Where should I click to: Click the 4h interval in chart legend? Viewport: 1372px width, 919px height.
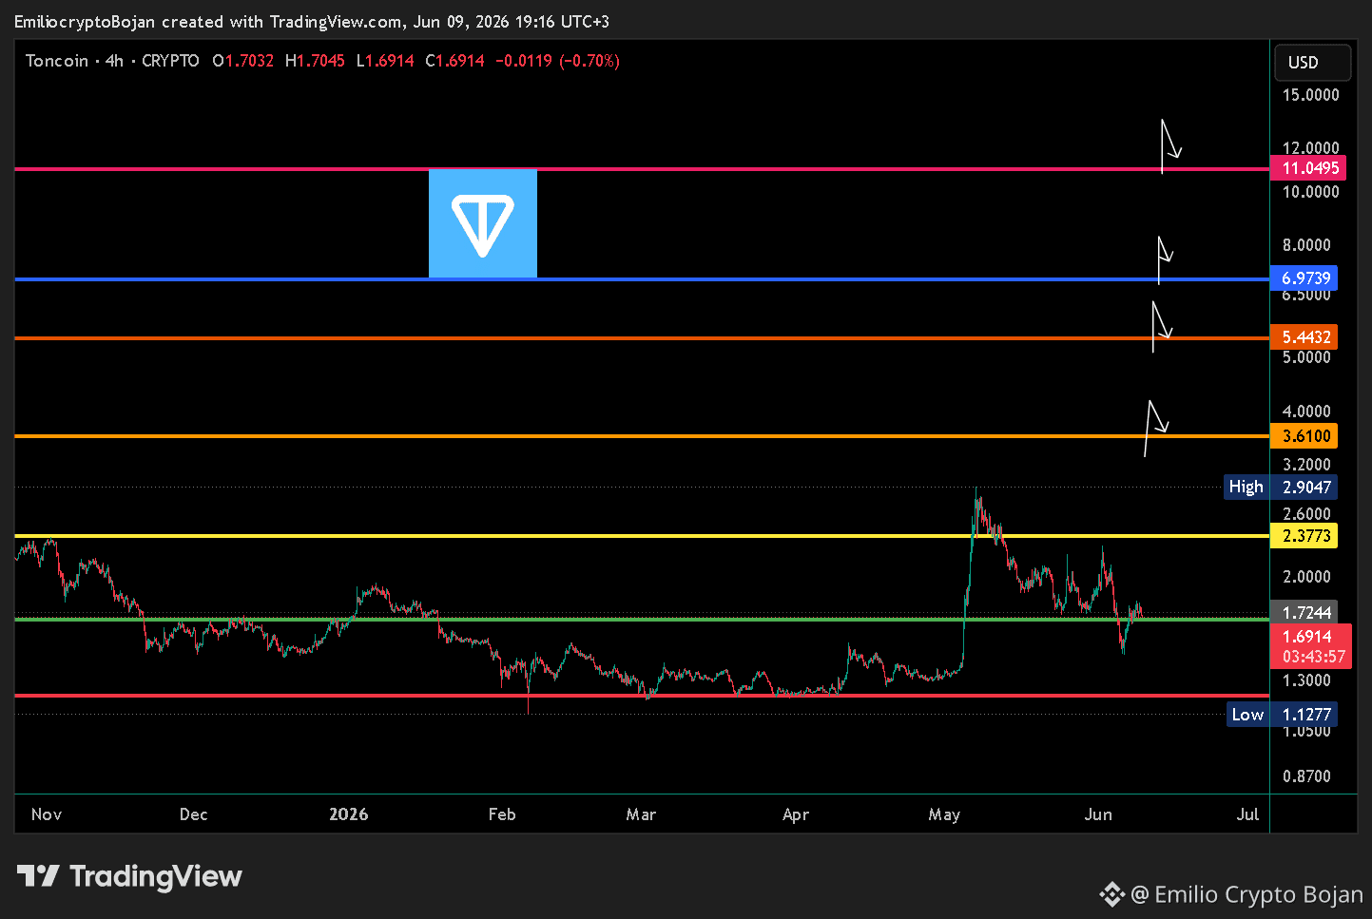coord(114,61)
